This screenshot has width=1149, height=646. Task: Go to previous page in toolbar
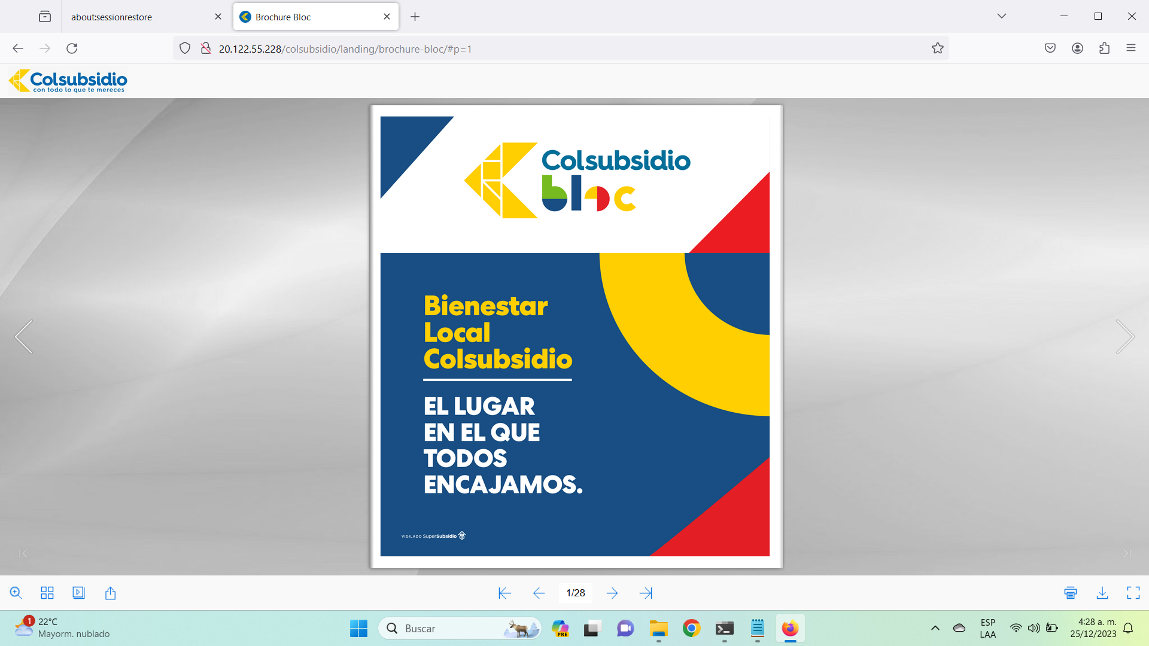point(539,593)
